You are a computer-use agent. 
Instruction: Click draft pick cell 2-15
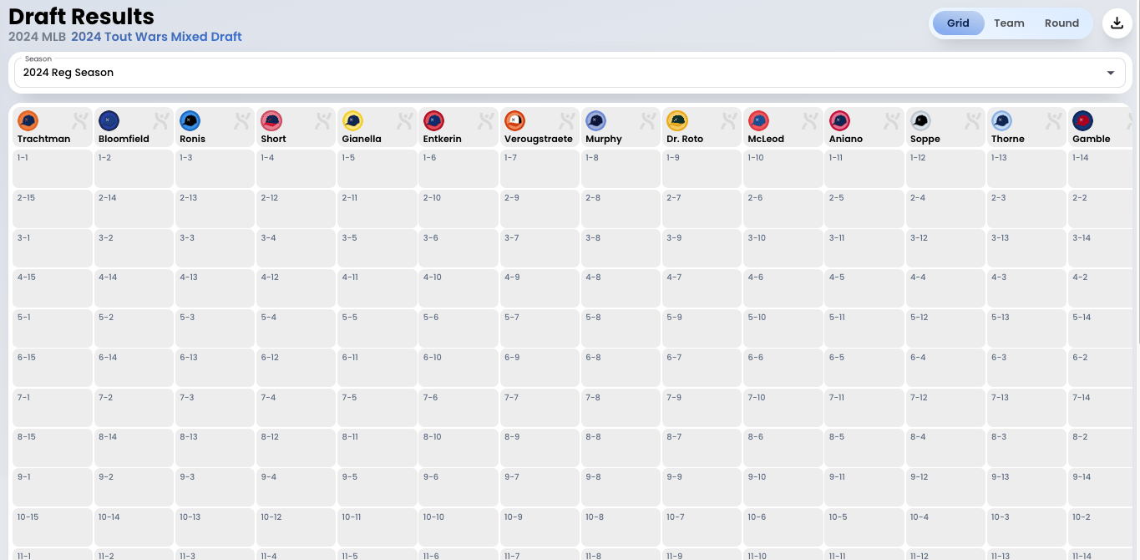[52, 208]
